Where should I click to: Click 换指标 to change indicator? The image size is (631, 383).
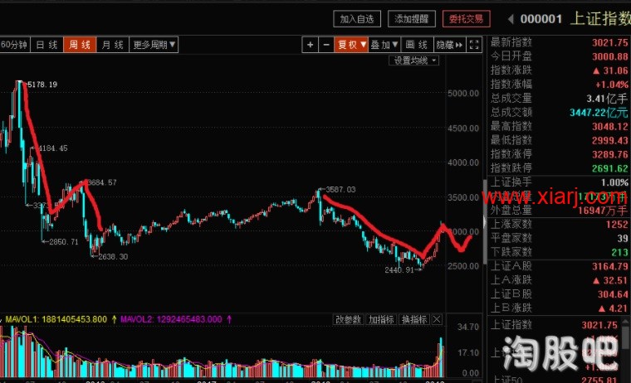[414, 319]
